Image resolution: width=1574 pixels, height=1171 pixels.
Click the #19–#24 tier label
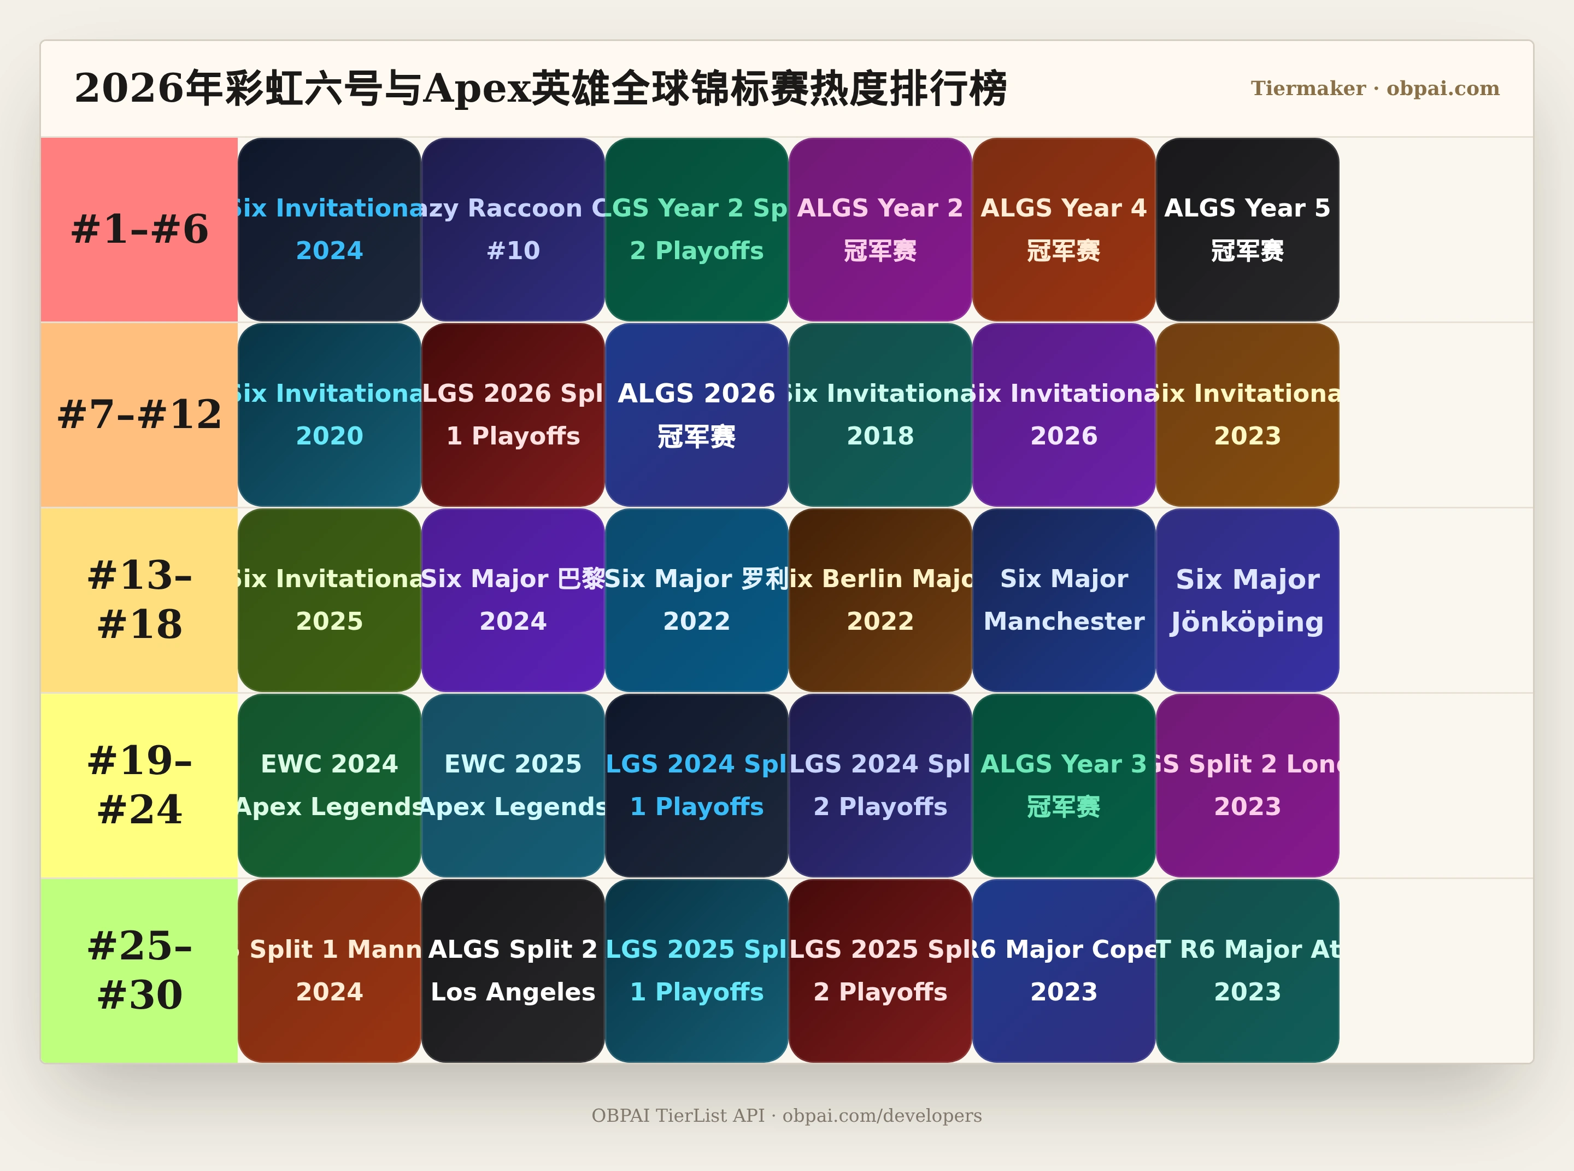click(x=139, y=786)
